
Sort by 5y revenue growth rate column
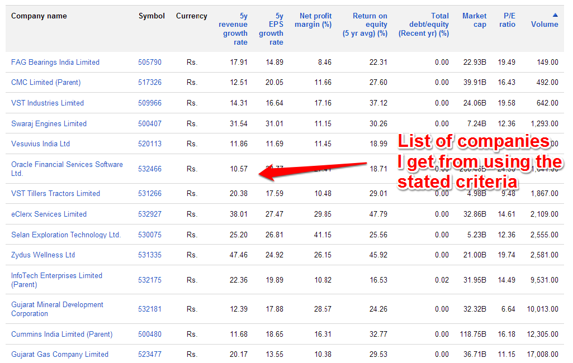click(233, 29)
